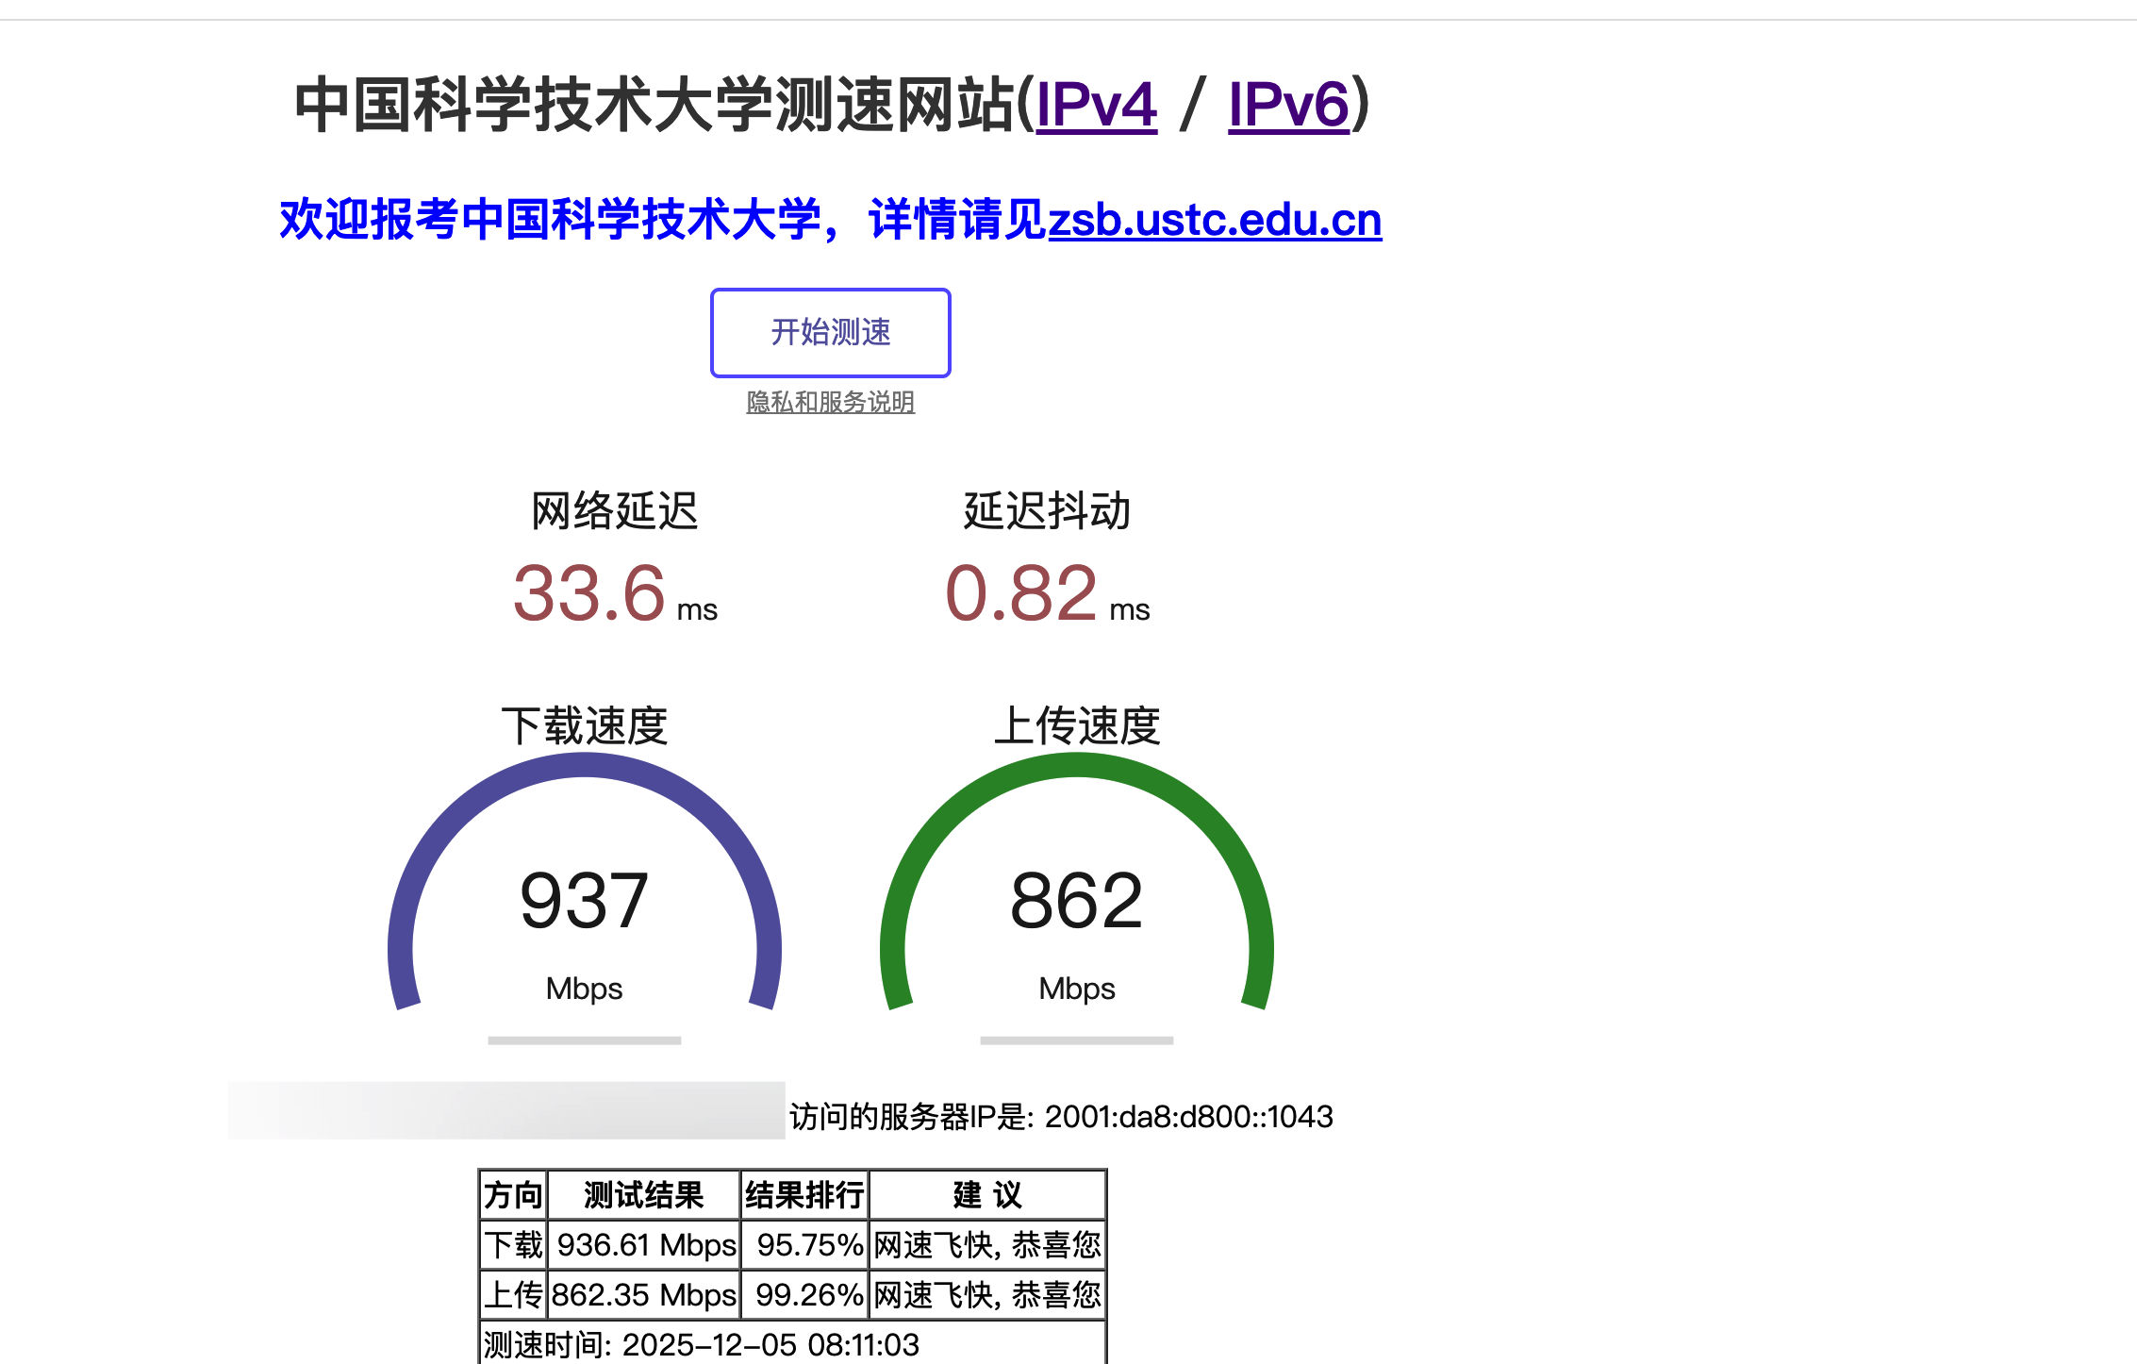Open the 隐私和服务说明 privacy link

830,402
